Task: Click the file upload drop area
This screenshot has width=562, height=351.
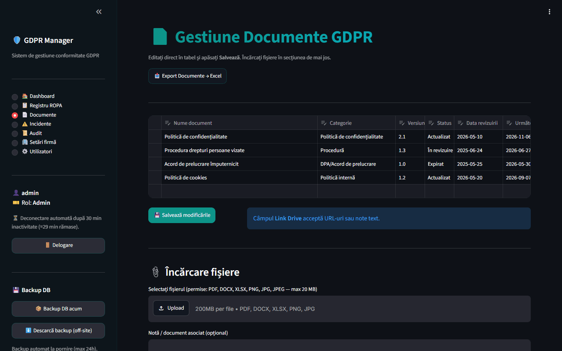Action: [x=340, y=309]
